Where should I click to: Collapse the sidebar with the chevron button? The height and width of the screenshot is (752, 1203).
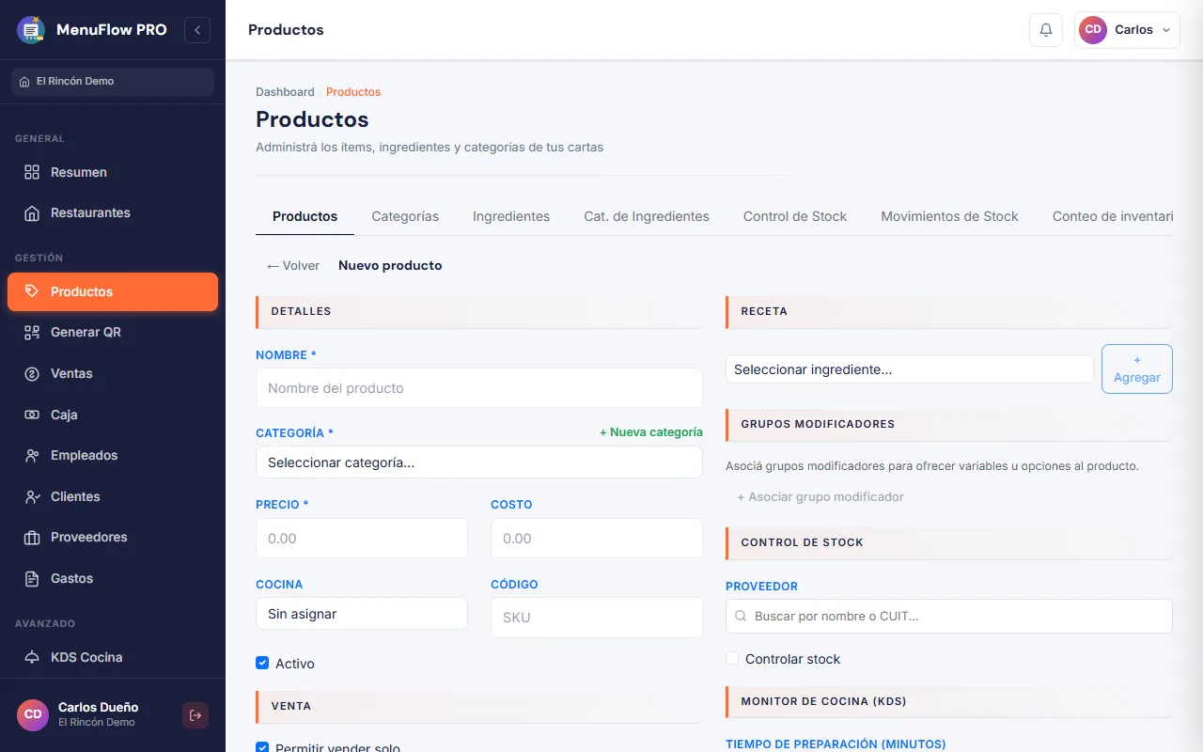coord(197,30)
